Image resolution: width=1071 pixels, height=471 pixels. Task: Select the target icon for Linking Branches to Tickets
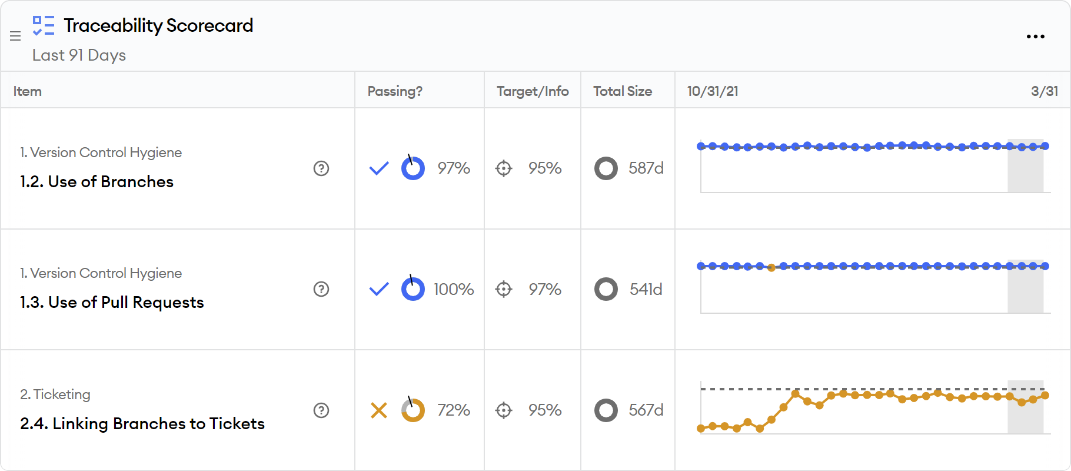point(504,411)
